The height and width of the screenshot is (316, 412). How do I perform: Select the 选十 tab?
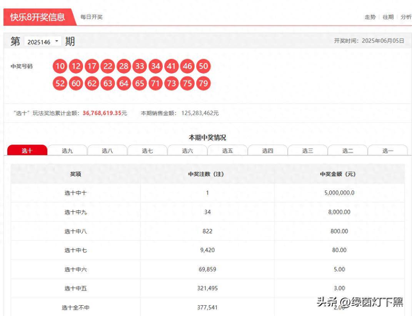pyautogui.click(x=27, y=150)
